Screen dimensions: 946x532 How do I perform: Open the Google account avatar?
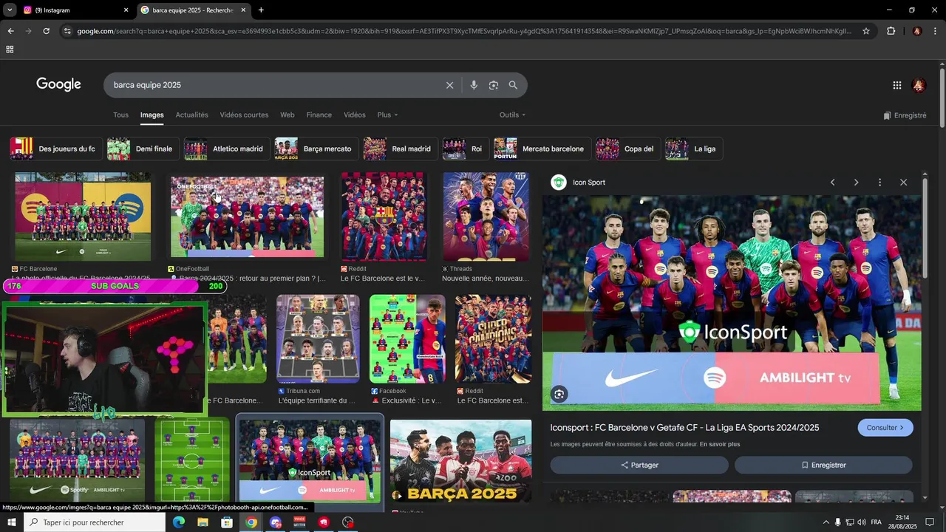tap(919, 85)
